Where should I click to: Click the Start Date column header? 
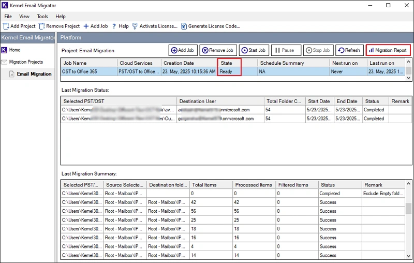coord(320,101)
